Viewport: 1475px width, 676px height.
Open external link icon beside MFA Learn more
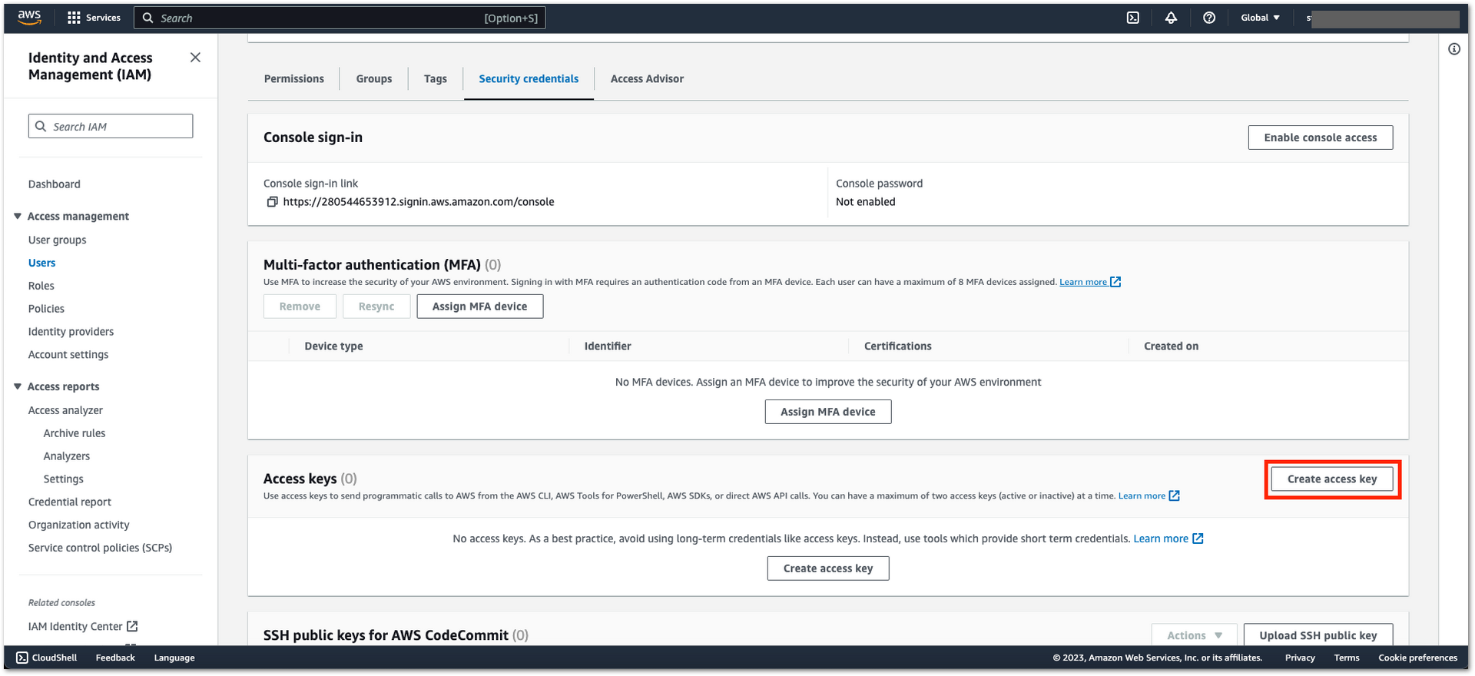pyautogui.click(x=1115, y=282)
